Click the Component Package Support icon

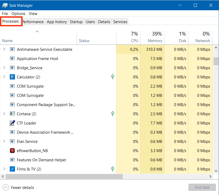[x=12, y=104]
